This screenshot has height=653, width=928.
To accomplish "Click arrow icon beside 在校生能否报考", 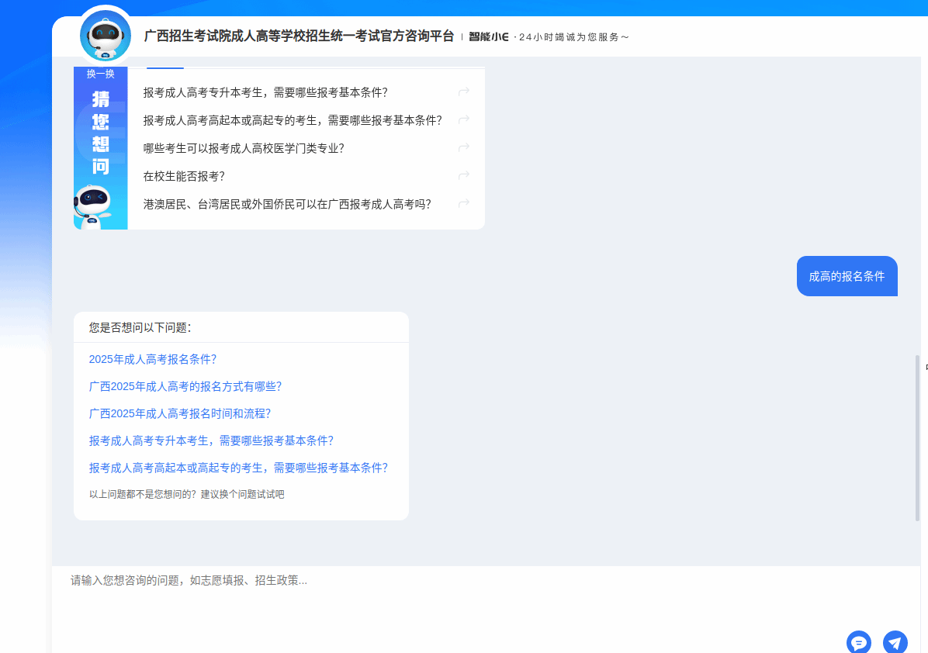I will [464, 176].
